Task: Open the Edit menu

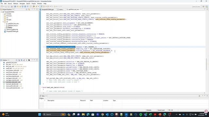Action: pos(5,4)
